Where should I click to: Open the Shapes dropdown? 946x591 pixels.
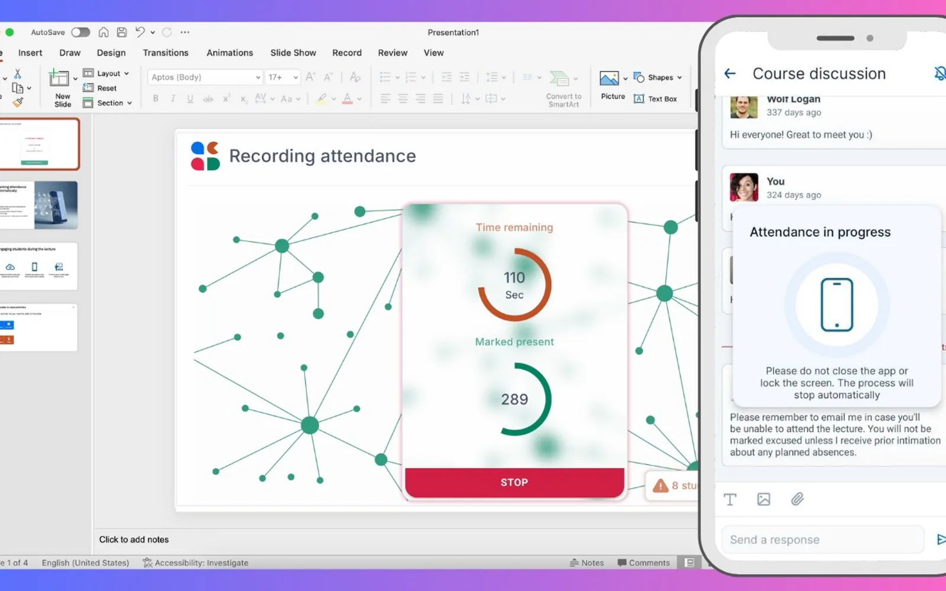click(658, 77)
